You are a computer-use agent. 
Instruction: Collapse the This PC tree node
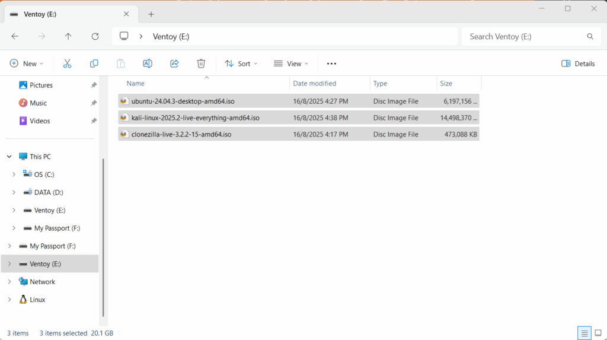click(x=9, y=157)
